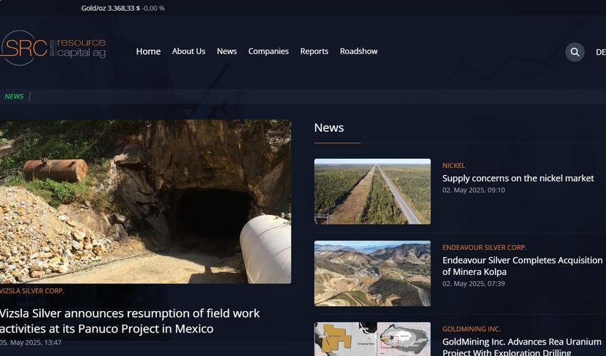The height and width of the screenshot is (356, 606).
Task: Open Vizsla Silver field work headline
Action: 130,321
